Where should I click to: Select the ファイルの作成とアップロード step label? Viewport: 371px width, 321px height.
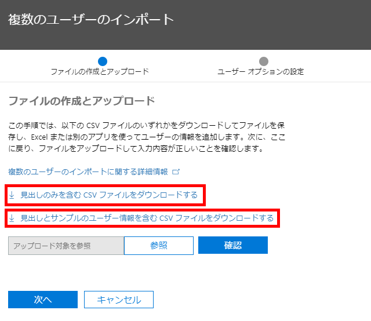click(x=100, y=72)
